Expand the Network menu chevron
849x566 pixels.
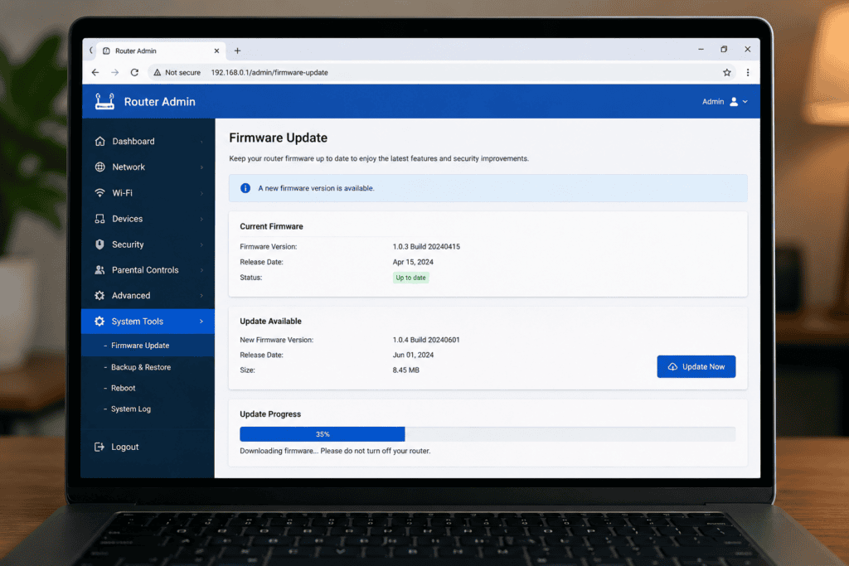tap(201, 167)
